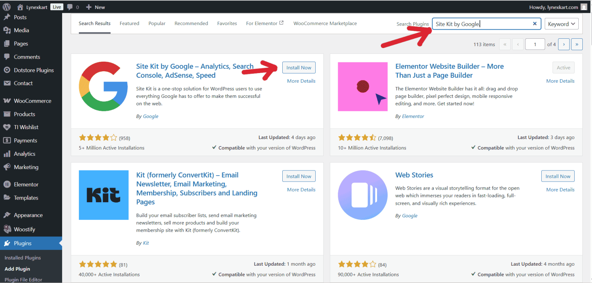Click the Templates folder icon
This screenshot has width=592, height=283.
point(7,198)
